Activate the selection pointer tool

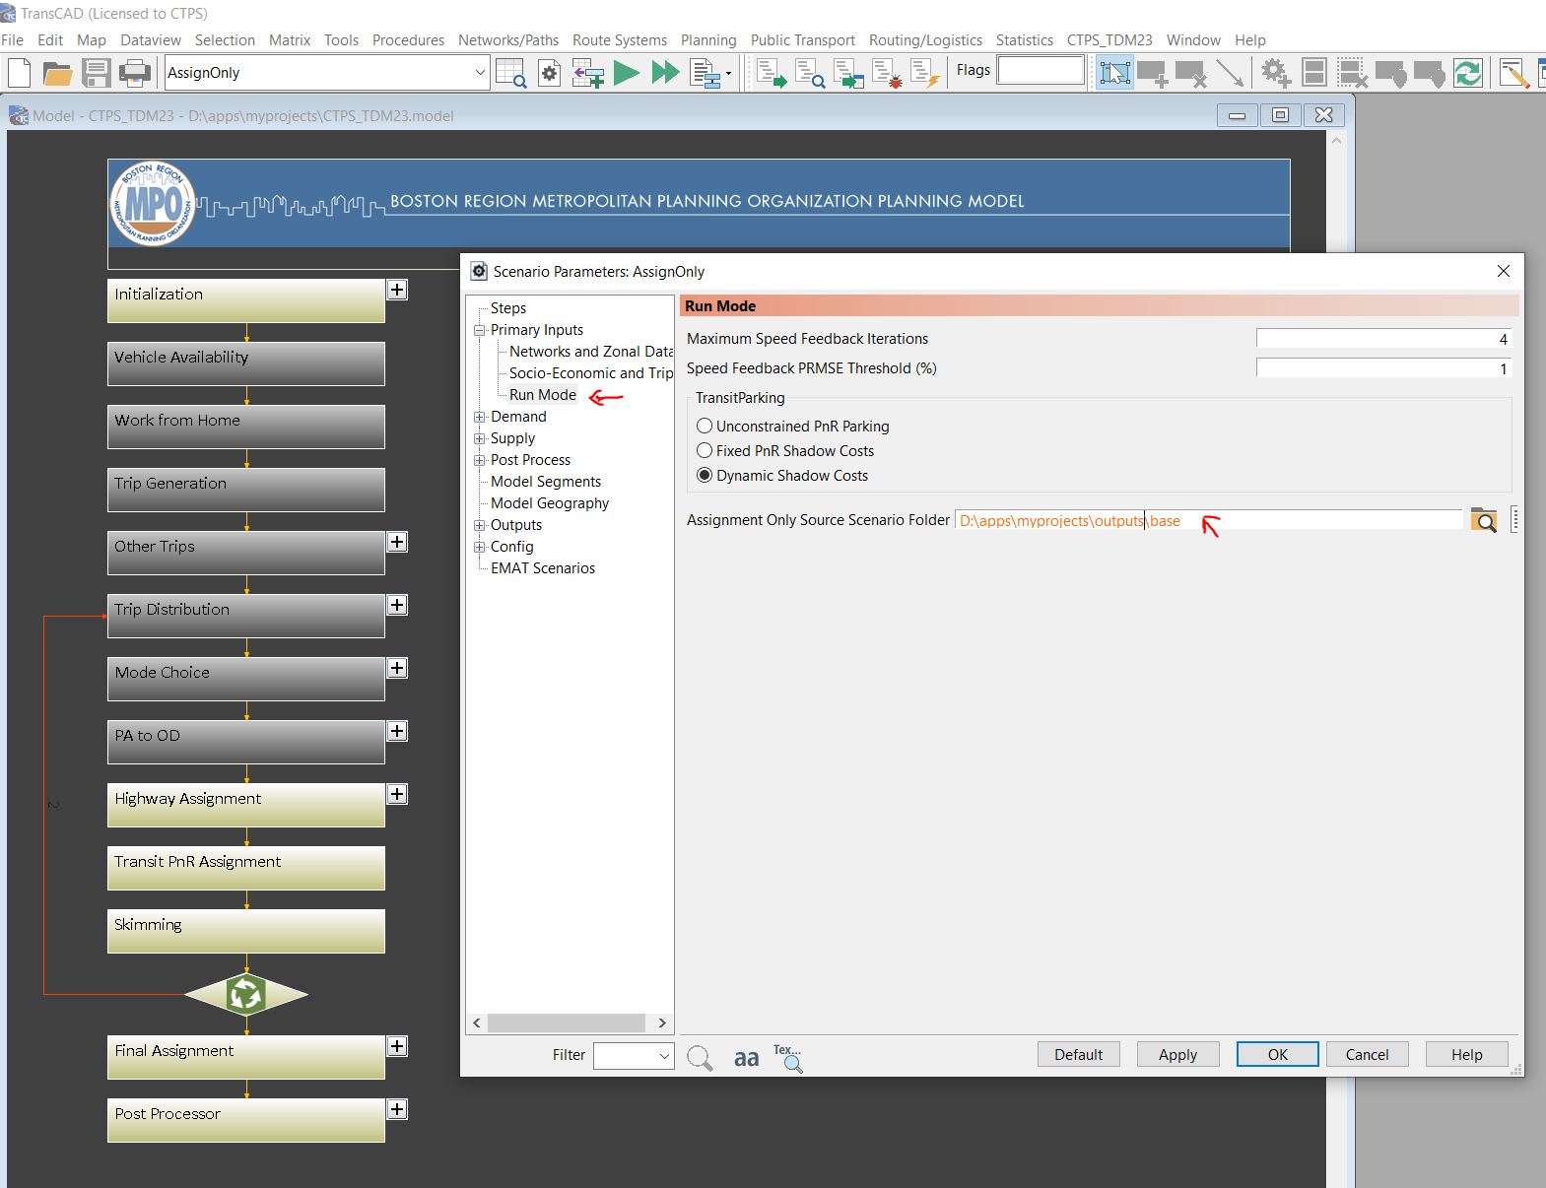click(1114, 73)
